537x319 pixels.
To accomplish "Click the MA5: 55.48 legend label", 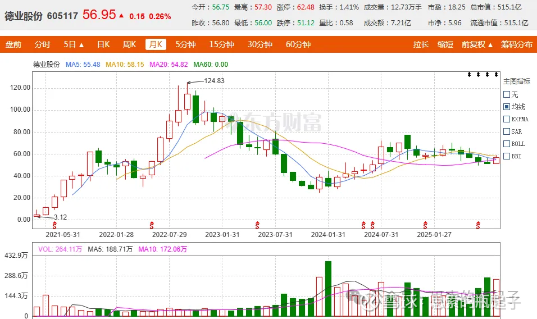I will coord(83,65).
